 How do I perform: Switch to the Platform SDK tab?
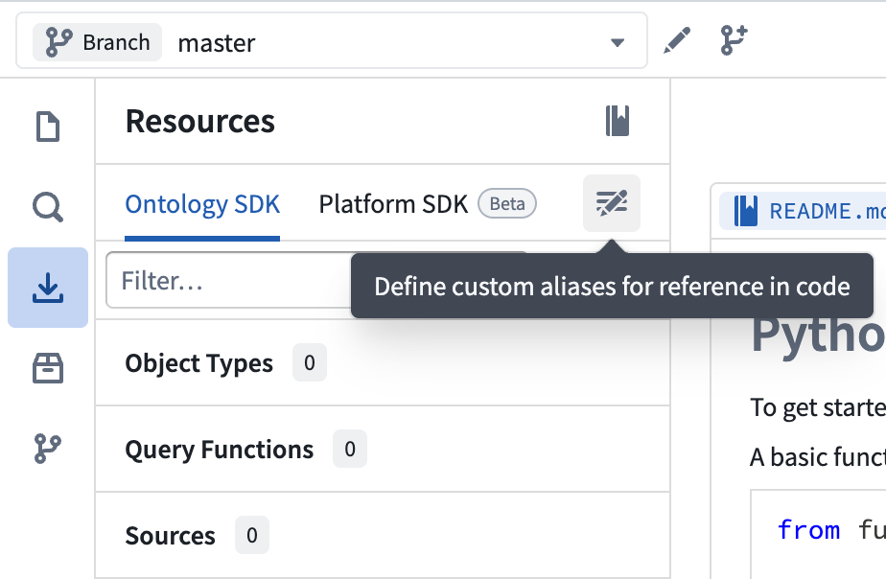(393, 203)
